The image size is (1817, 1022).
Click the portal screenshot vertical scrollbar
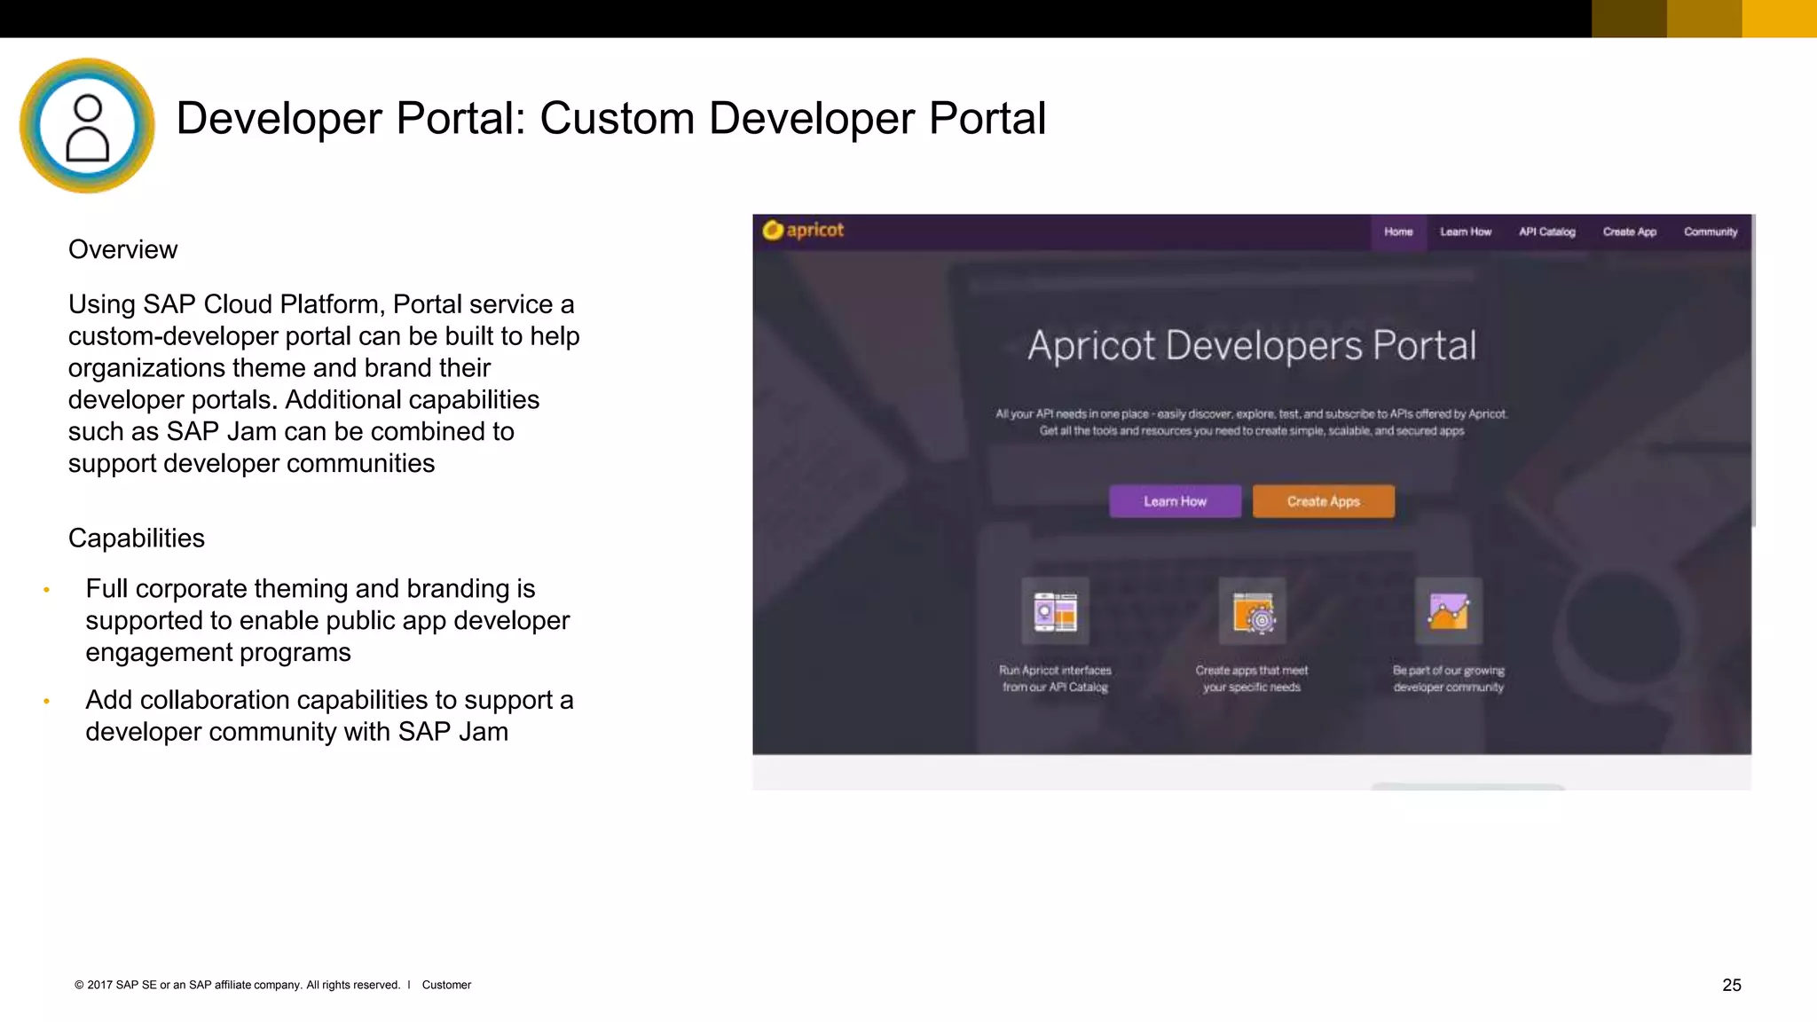(x=1753, y=371)
